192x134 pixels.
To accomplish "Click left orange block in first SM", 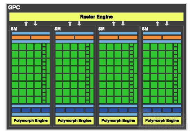I will [21, 37].
